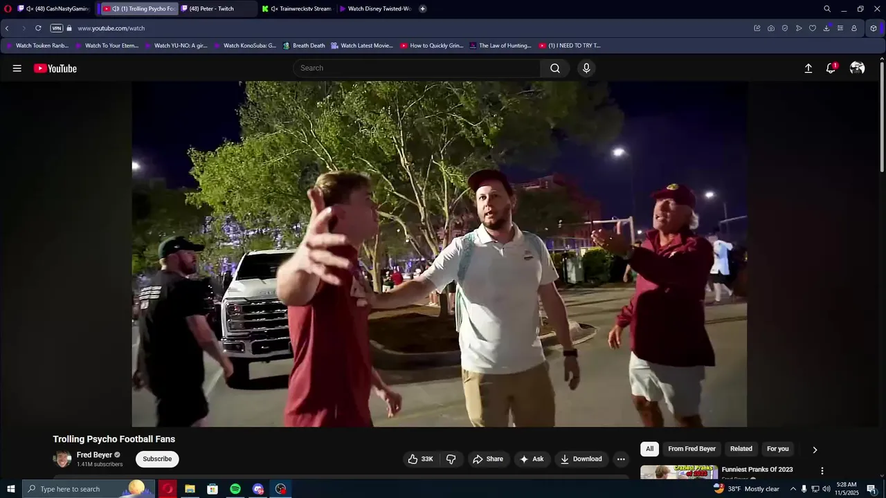This screenshot has height=498, width=886.
Task: Subscribe to Fred Beyer
Action: [157, 459]
